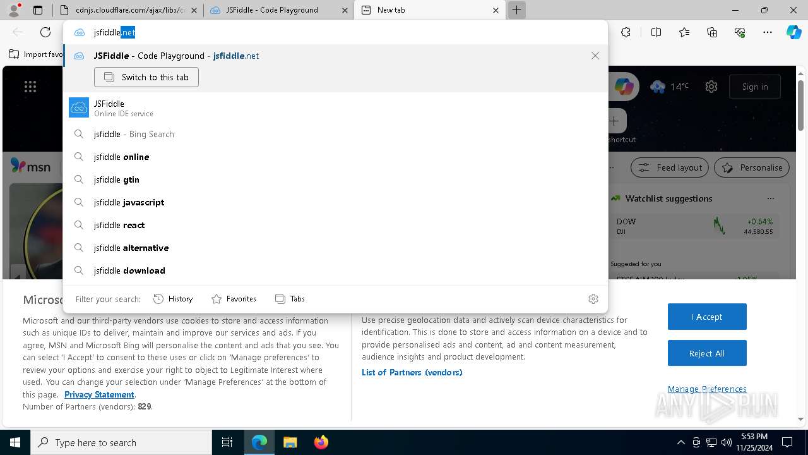The width and height of the screenshot is (808, 455).
Task: Open Task View on the taskbar
Action: pyautogui.click(x=227, y=442)
